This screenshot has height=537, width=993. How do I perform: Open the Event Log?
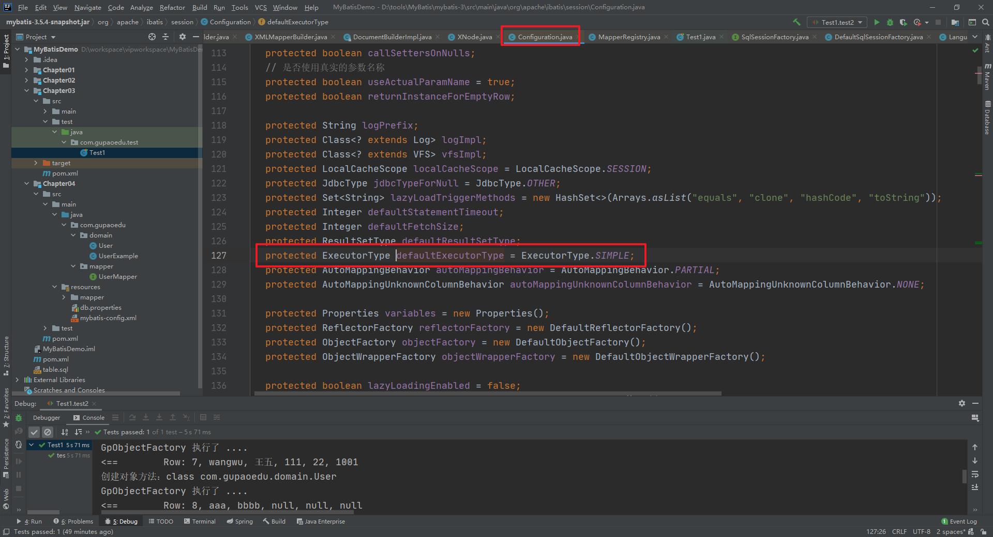(x=959, y=521)
